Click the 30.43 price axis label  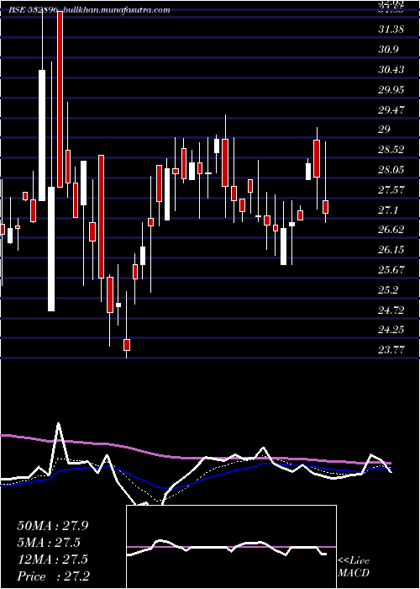[x=391, y=70]
